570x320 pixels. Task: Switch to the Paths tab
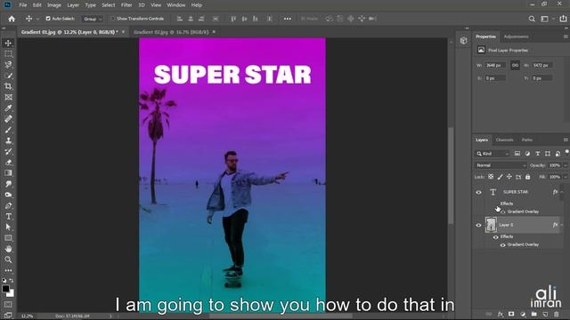coord(527,140)
